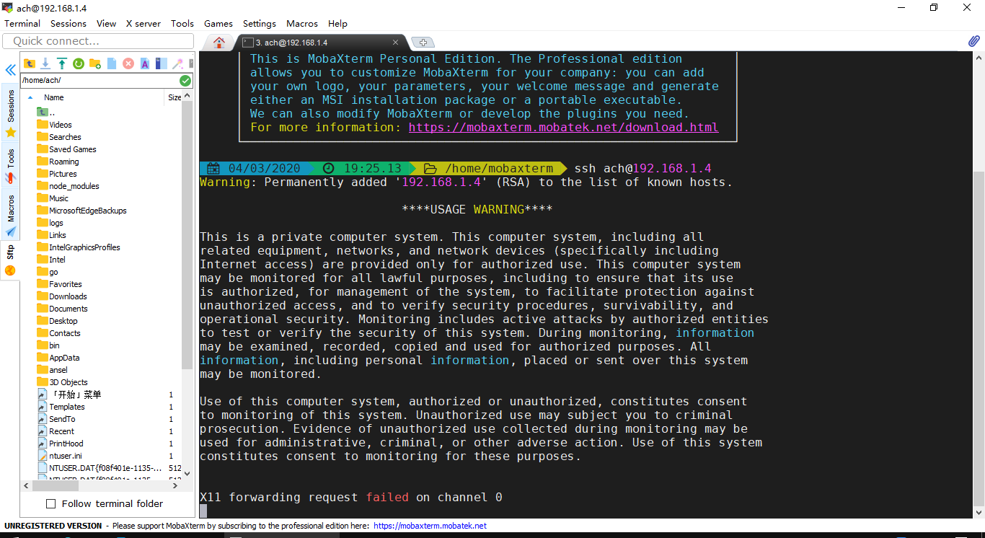Open terminal at current folder icon

162,63
